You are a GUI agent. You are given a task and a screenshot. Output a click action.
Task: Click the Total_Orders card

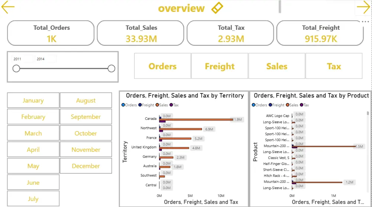(51, 33)
